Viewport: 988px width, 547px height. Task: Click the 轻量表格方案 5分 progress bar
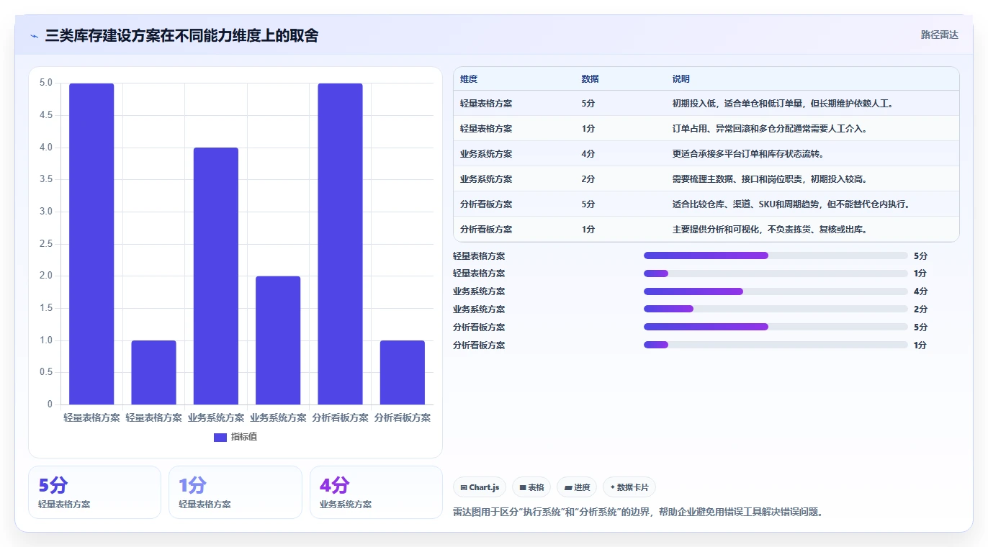pyautogui.click(x=776, y=256)
